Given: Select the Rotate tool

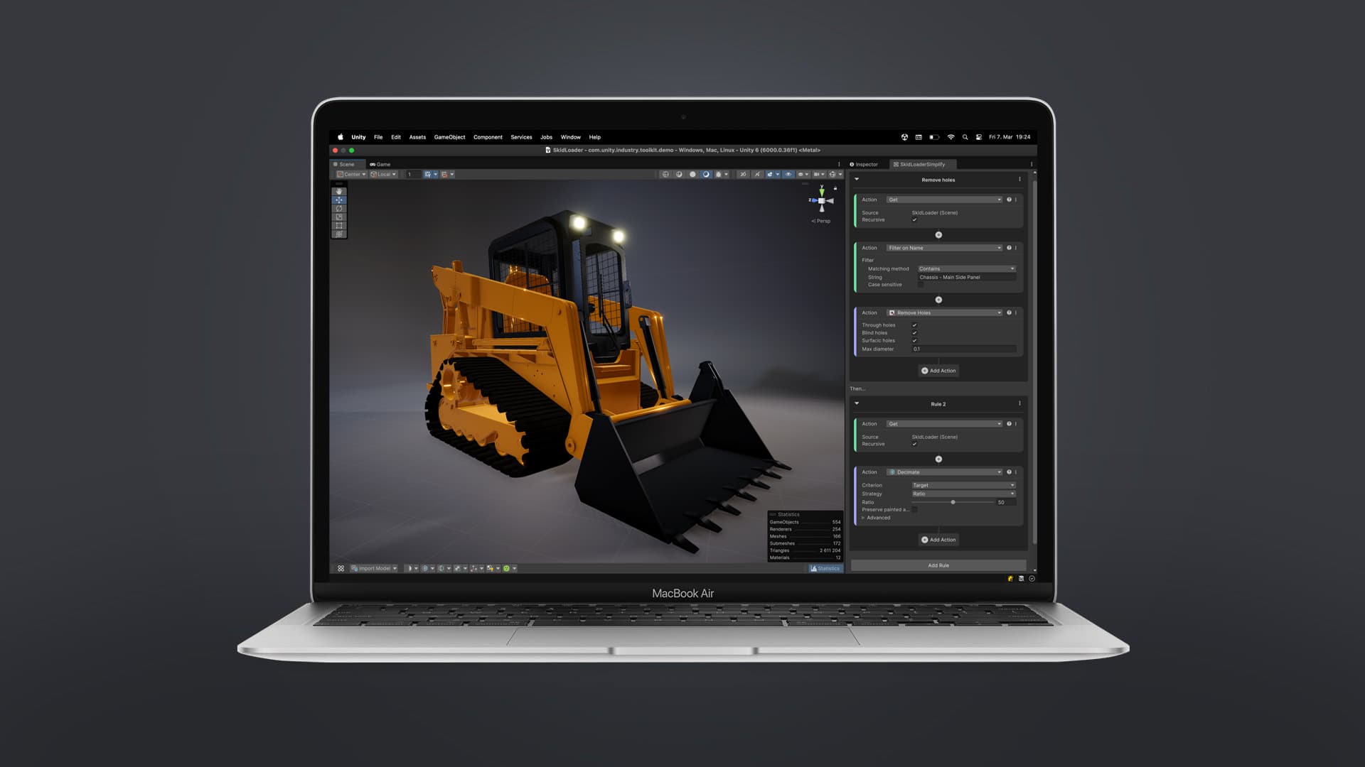Looking at the screenshot, I should point(339,209).
